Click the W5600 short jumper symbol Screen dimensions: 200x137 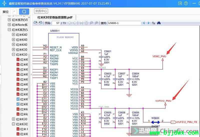pyautogui.click(x=155, y=122)
